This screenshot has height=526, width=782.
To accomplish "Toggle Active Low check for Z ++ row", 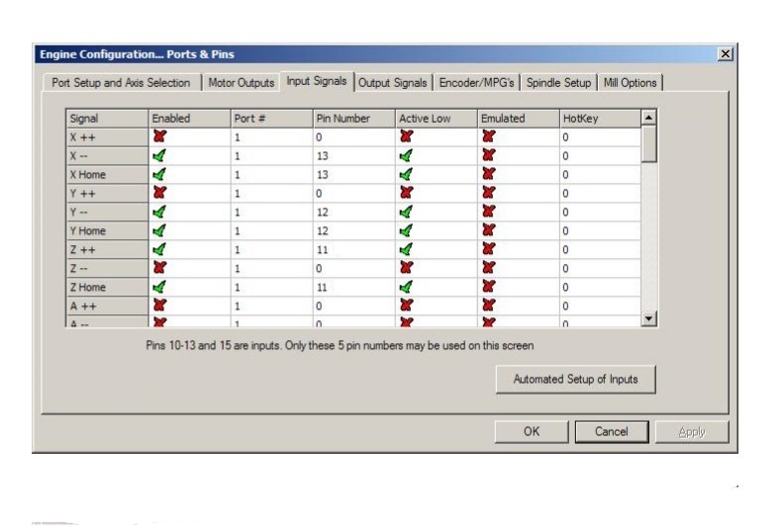I will pyautogui.click(x=406, y=250).
